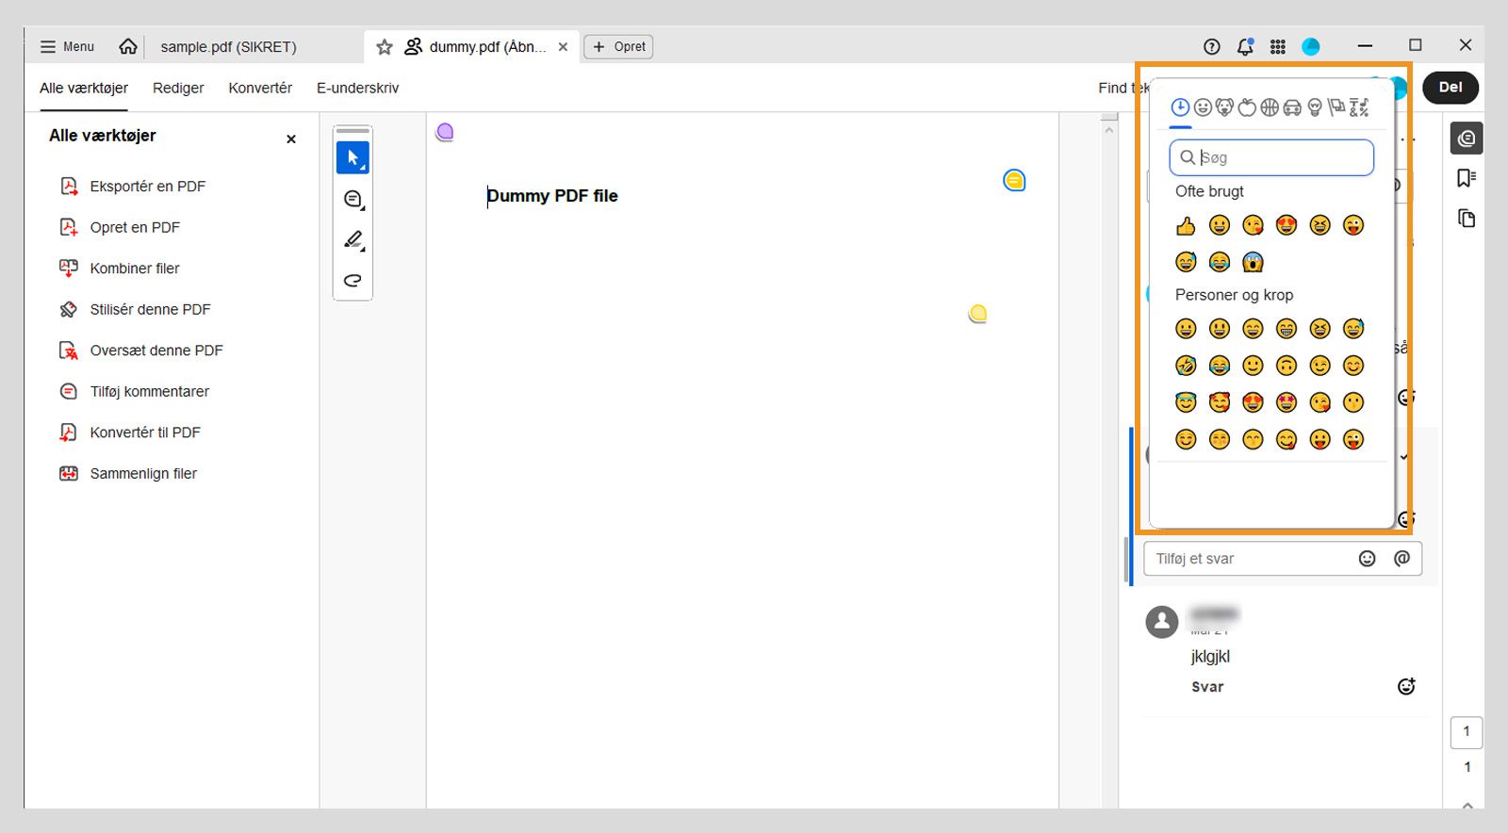Choose the highlighter tool
The height and width of the screenshot is (833, 1508).
pyautogui.click(x=353, y=240)
